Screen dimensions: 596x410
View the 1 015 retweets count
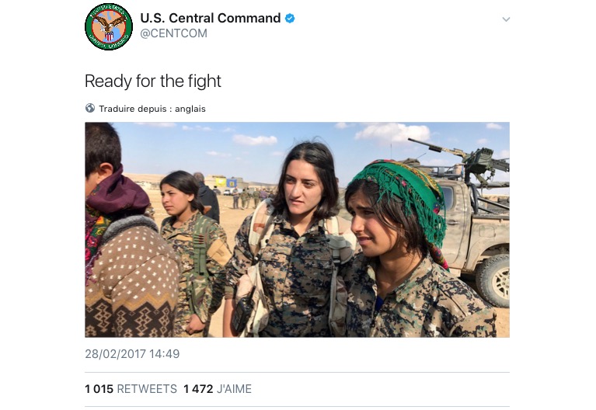click(x=99, y=389)
